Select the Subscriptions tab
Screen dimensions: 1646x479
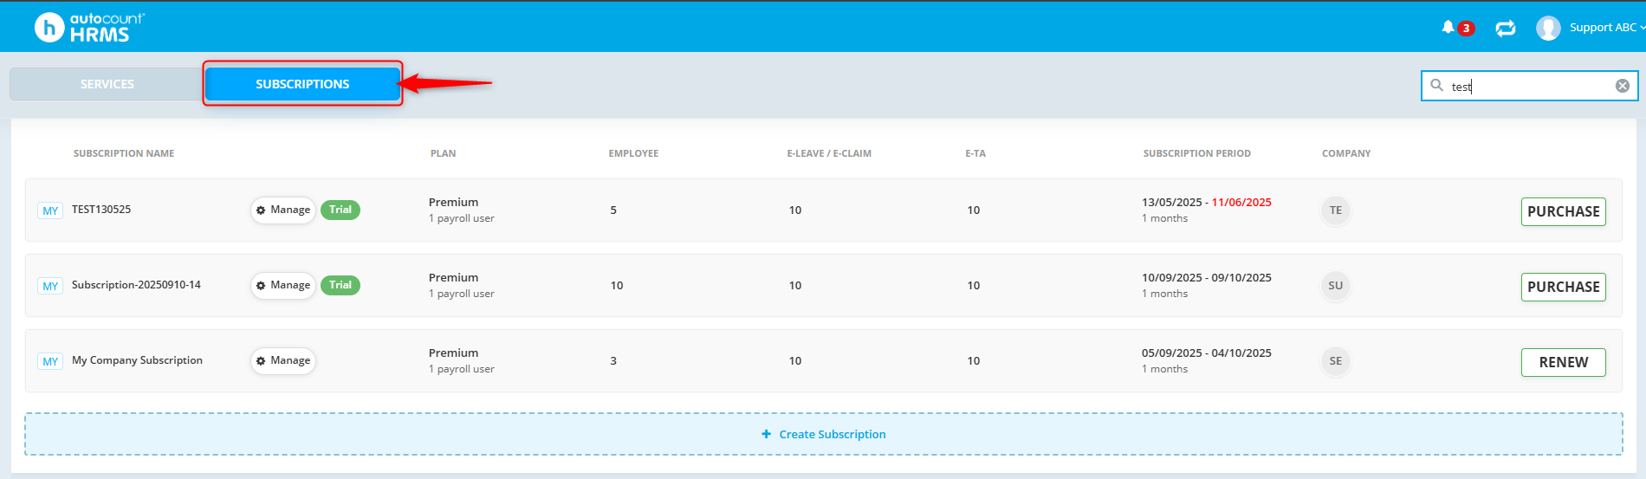coord(302,84)
